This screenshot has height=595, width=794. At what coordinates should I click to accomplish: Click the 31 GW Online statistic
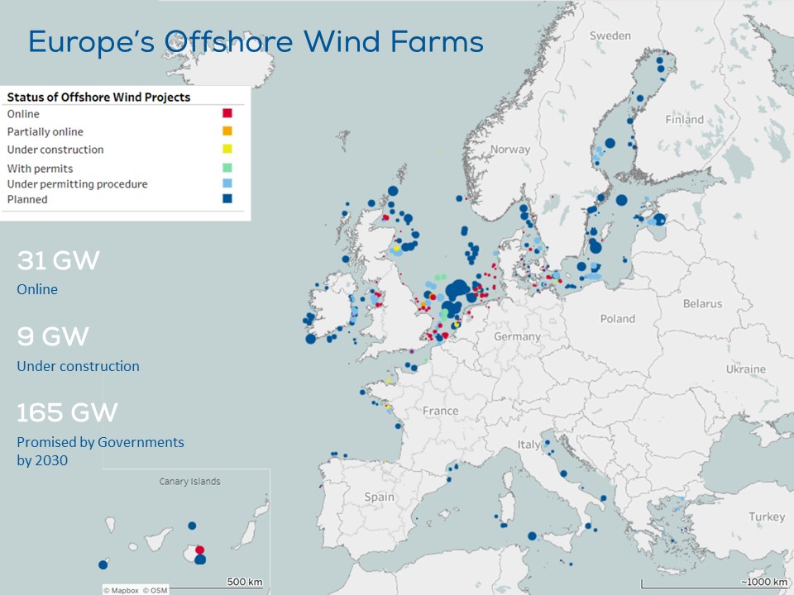[x=58, y=261]
